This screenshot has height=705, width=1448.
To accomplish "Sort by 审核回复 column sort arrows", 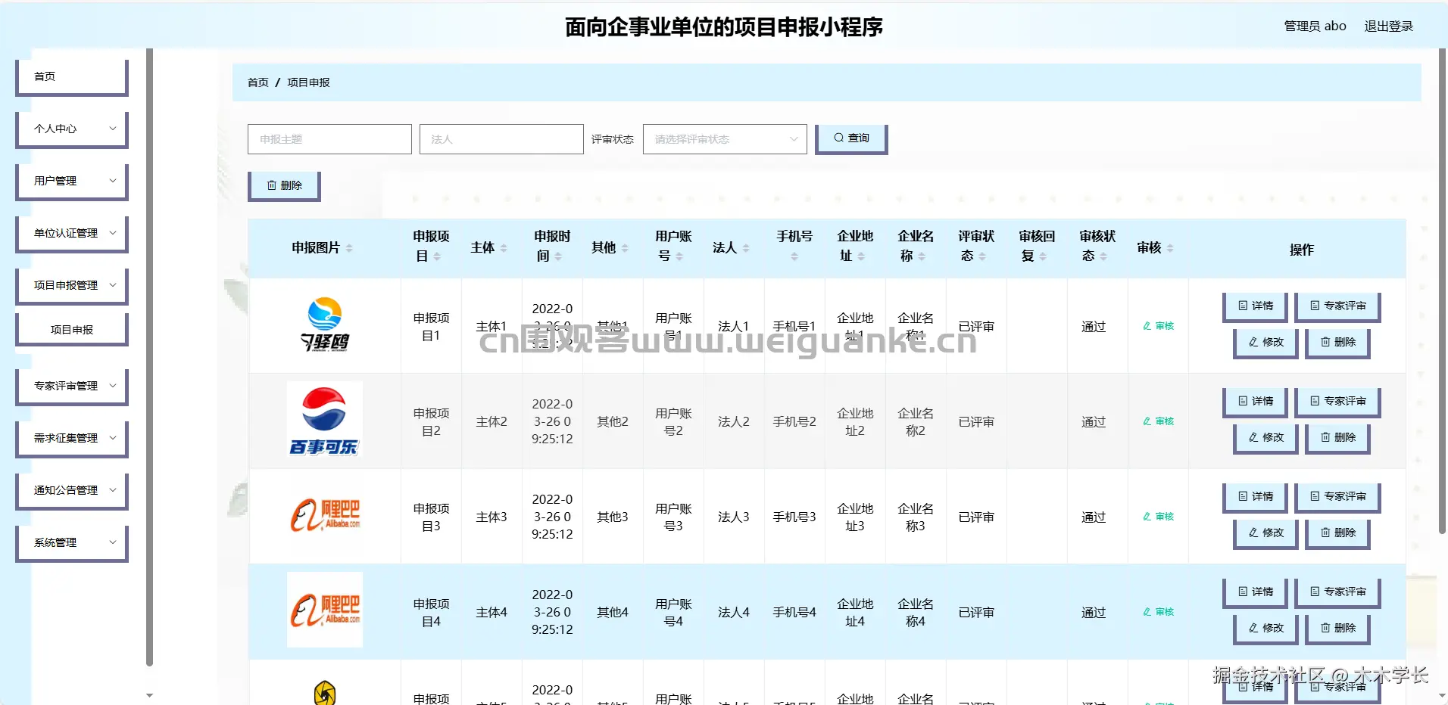I will click(1043, 256).
